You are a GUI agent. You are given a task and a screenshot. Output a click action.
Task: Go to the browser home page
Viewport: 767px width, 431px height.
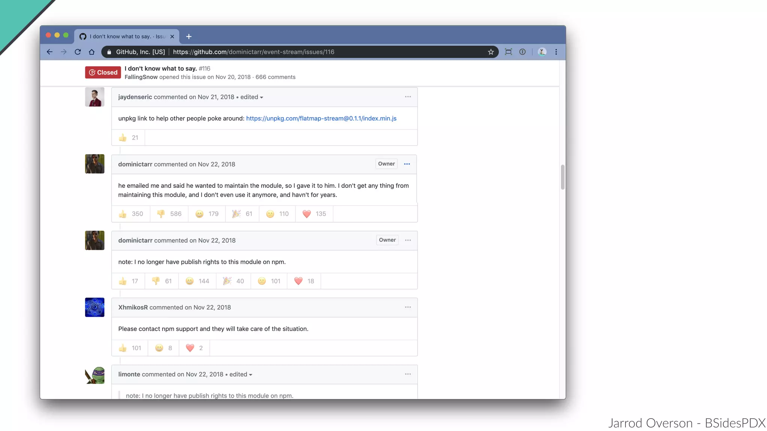click(92, 52)
